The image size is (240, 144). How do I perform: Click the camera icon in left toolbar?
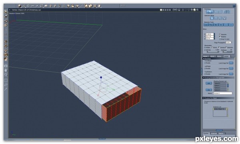point(6,66)
